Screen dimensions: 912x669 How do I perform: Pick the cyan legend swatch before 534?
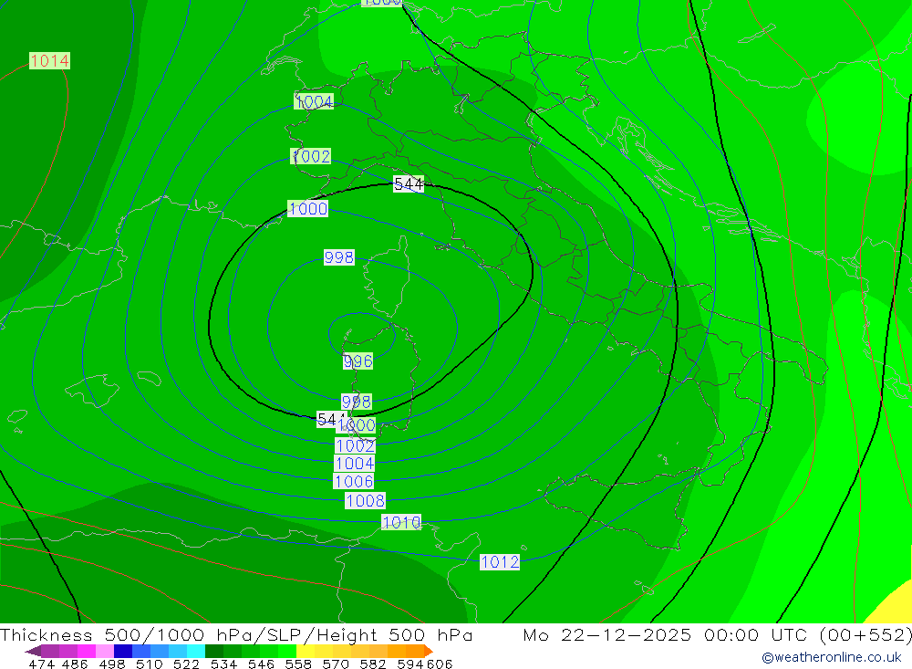point(196,651)
